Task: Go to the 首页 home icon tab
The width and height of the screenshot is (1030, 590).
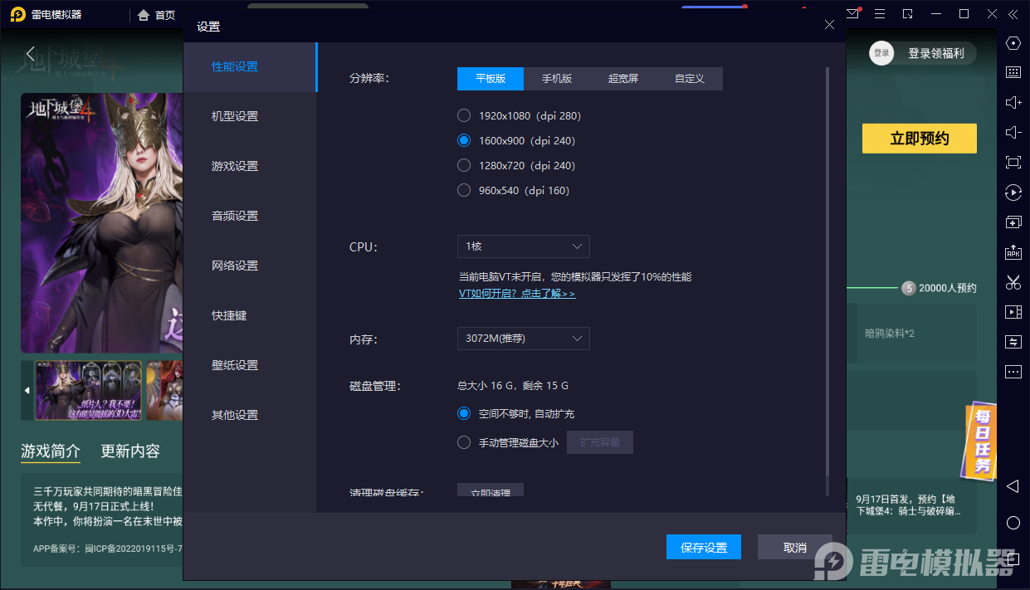Action: [x=156, y=14]
